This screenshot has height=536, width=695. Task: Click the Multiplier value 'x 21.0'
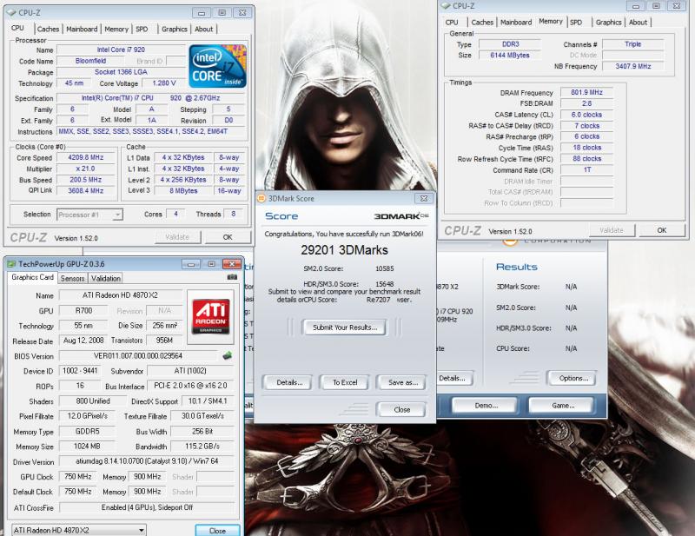coord(85,169)
